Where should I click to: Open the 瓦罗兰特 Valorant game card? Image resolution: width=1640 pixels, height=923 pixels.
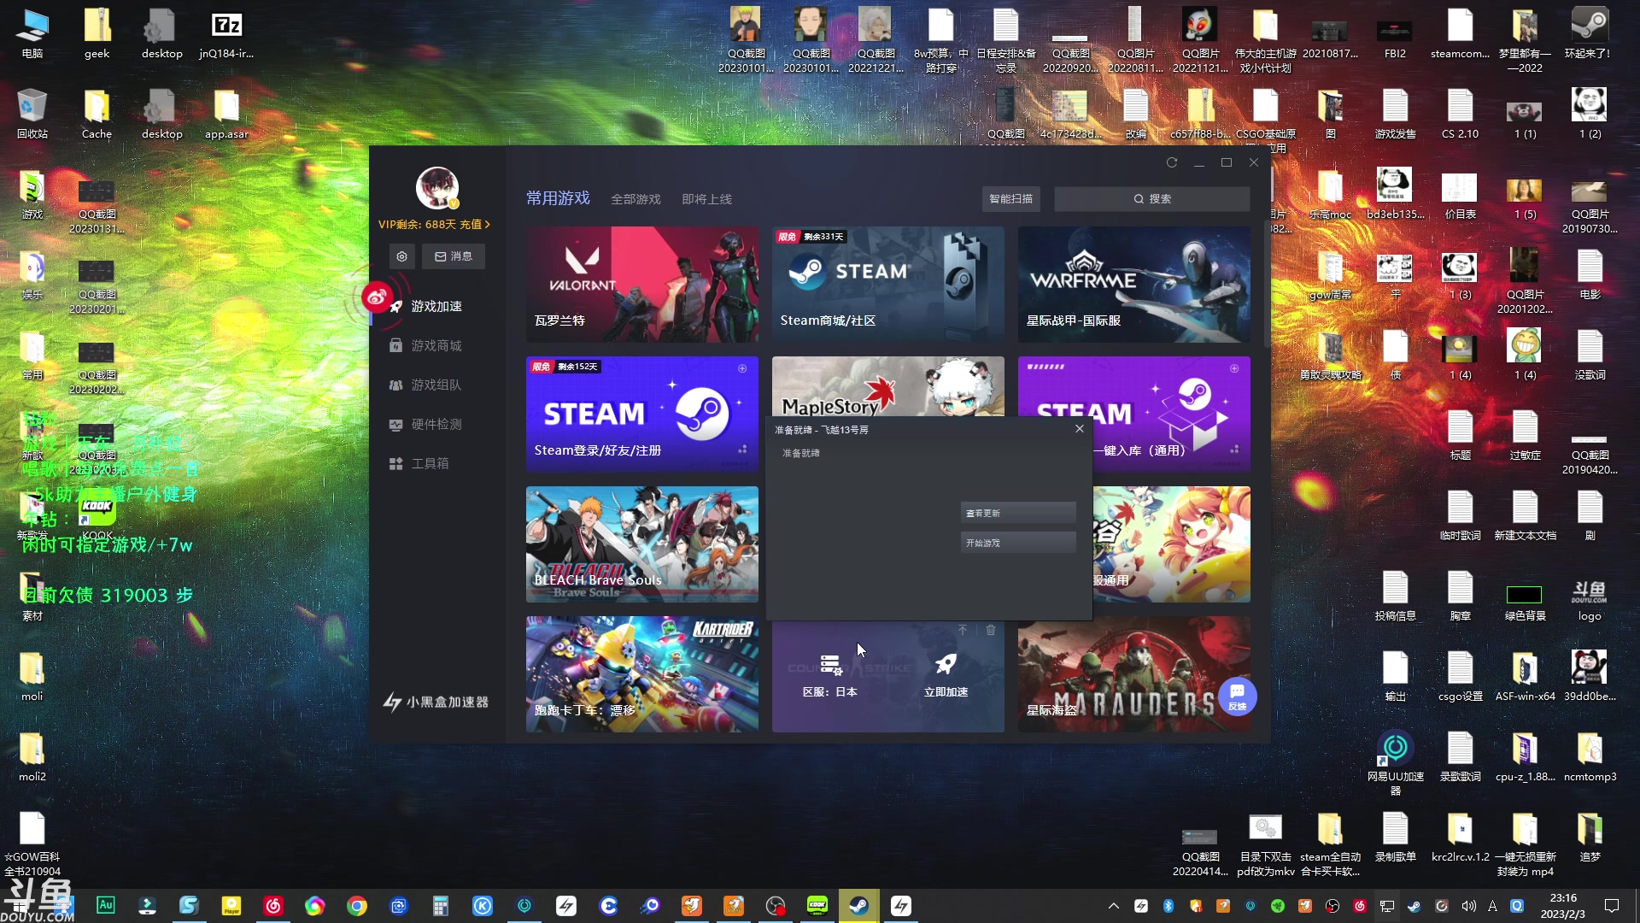tap(642, 285)
